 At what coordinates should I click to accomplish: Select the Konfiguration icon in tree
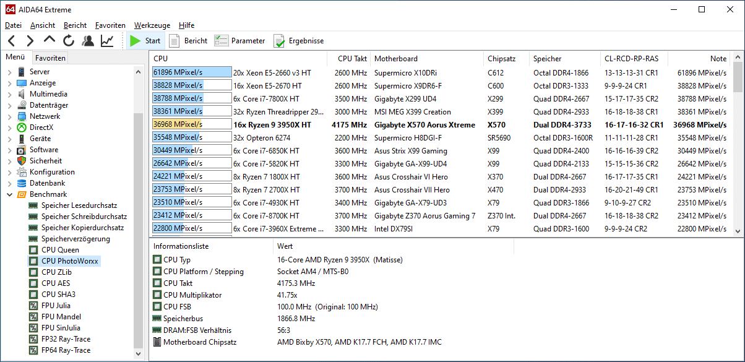(22, 172)
